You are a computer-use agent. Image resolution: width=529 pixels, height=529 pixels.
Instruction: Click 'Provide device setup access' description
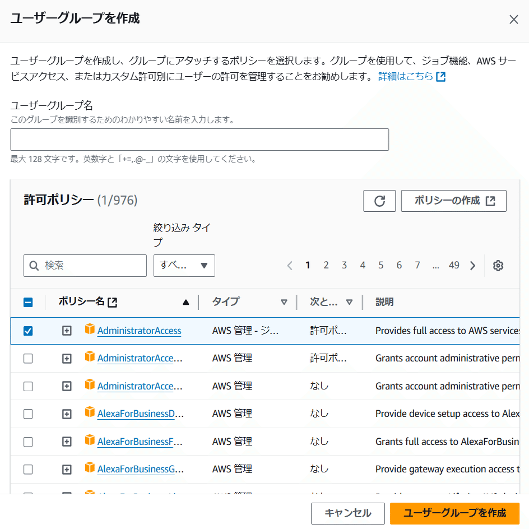(x=447, y=414)
